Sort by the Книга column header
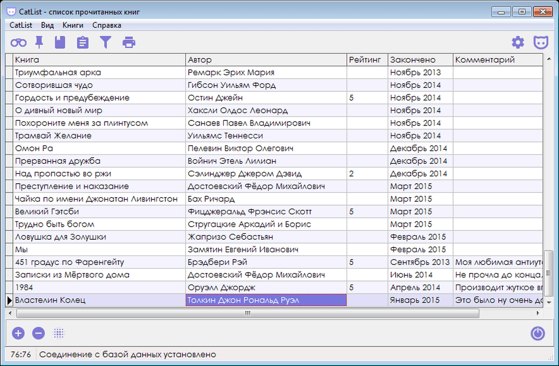 click(100, 59)
